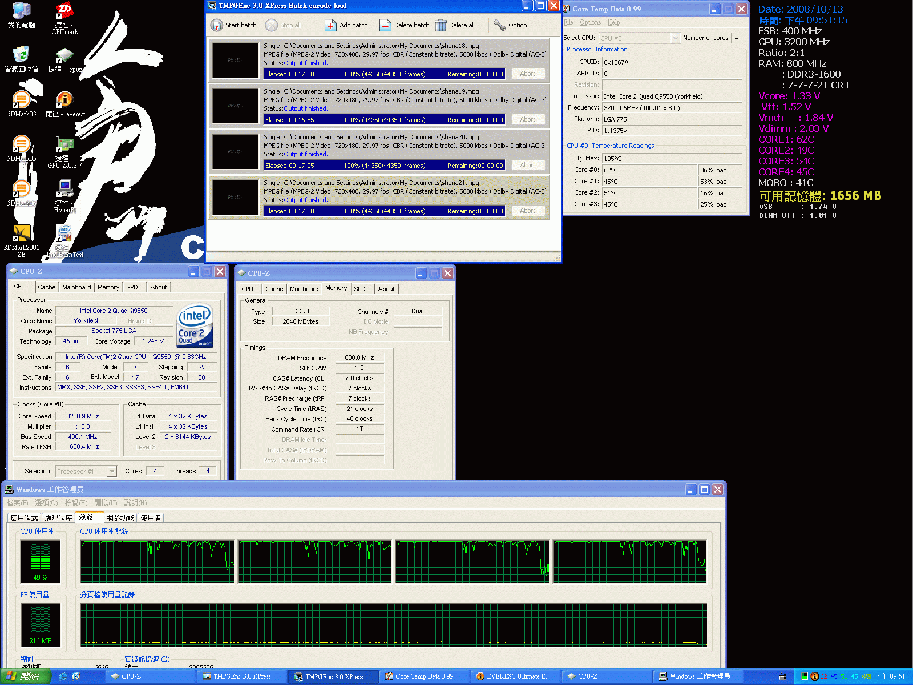Launch 3DMark03 desktop icon
This screenshot has height=685, width=913.
[21, 104]
